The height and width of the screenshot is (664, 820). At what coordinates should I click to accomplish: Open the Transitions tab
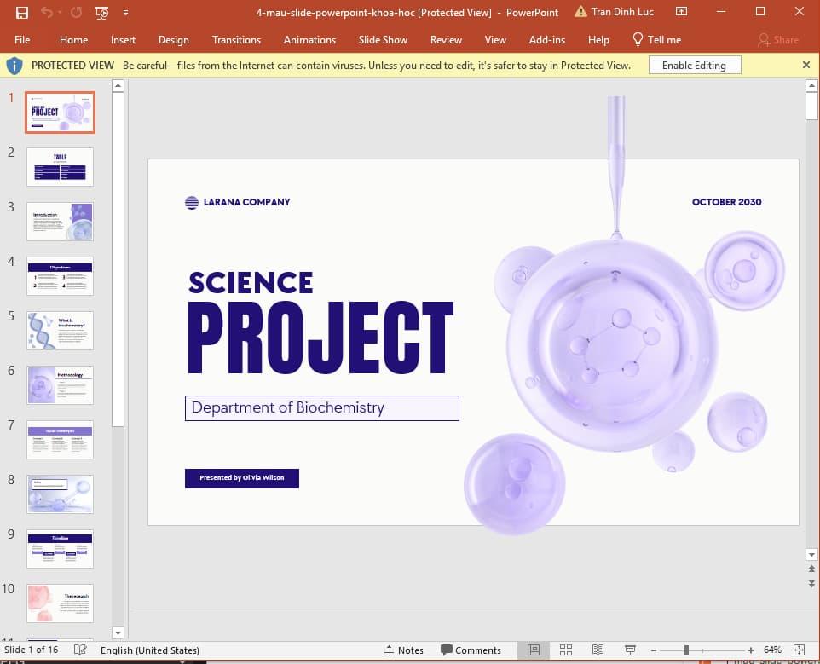click(236, 39)
